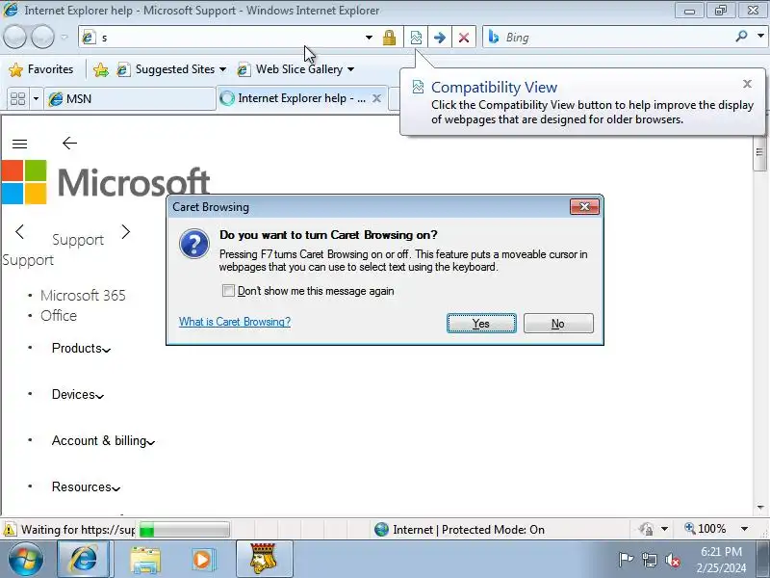Viewport: 770px width, 578px height.
Task: Click the Windows Start orb
Action: 25,559
